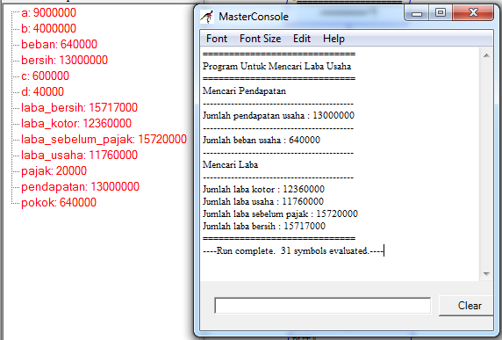The width and height of the screenshot is (502, 340).
Task: Open the Font menu
Action: pyautogui.click(x=217, y=39)
